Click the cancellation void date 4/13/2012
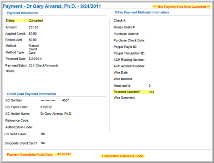The image size is (214, 163). [x=64, y=154]
